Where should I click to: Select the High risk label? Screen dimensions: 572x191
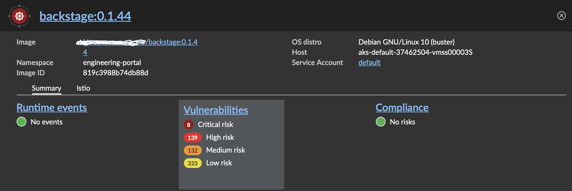(x=220, y=137)
